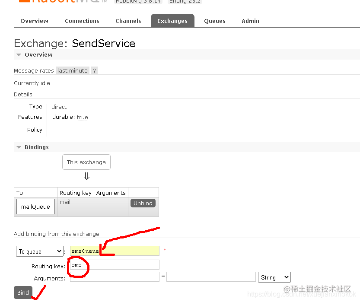360x302 pixels.
Task: Focus the smsQueue destination name field
Action: click(115, 251)
